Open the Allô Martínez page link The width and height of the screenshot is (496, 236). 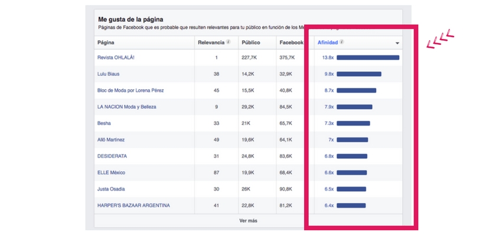coord(111,140)
